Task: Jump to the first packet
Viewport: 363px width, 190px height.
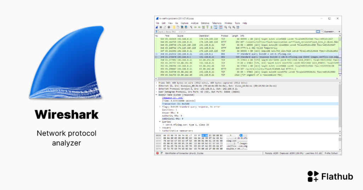Action: pyautogui.click(x=207, y=27)
